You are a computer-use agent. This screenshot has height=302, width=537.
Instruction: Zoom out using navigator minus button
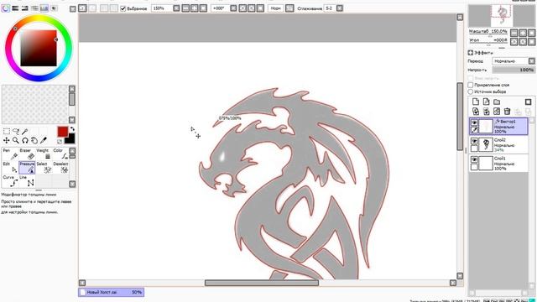tap(514, 33)
